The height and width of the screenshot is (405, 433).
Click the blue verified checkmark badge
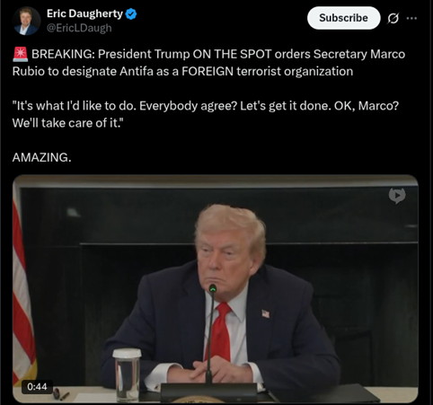[x=131, y=13]
